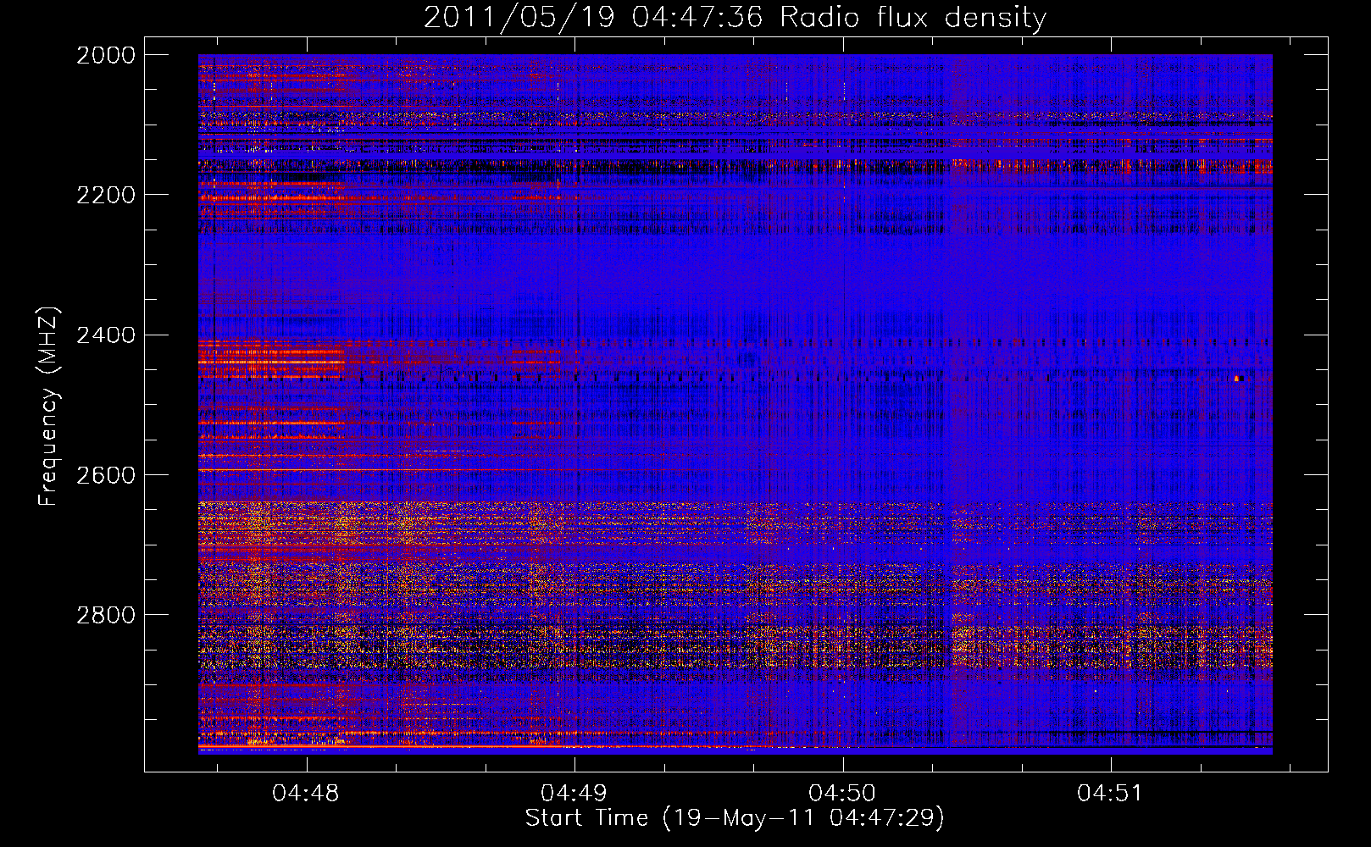Click the 04:49 time axis label
Screen dimensions: 1371x847
pyautogui.click(x=574, y=794)
